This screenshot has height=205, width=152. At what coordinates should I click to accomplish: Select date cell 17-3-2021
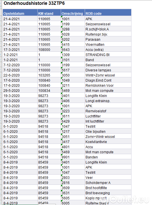pos(20,49)
